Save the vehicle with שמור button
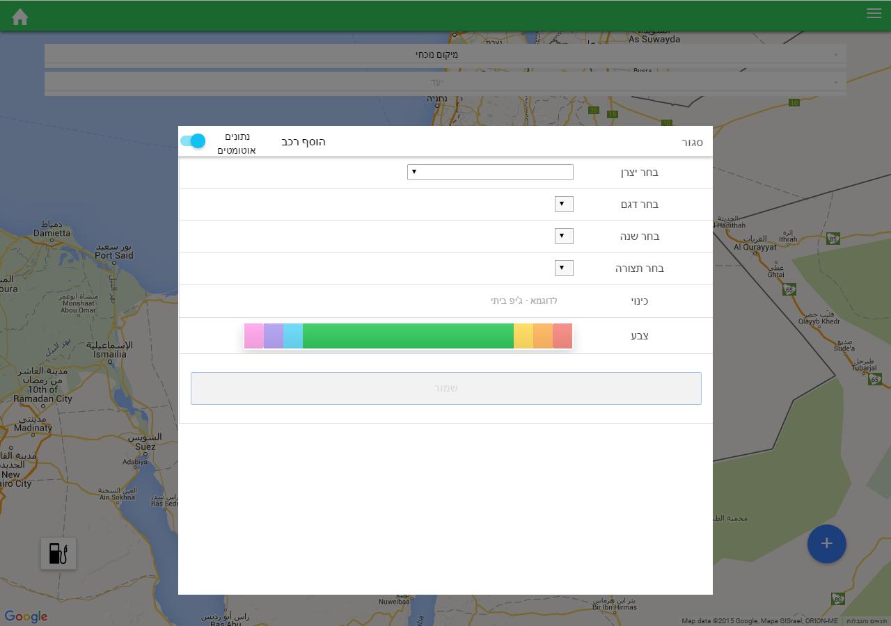Screen dimensions: 891x626 point(446,388)
